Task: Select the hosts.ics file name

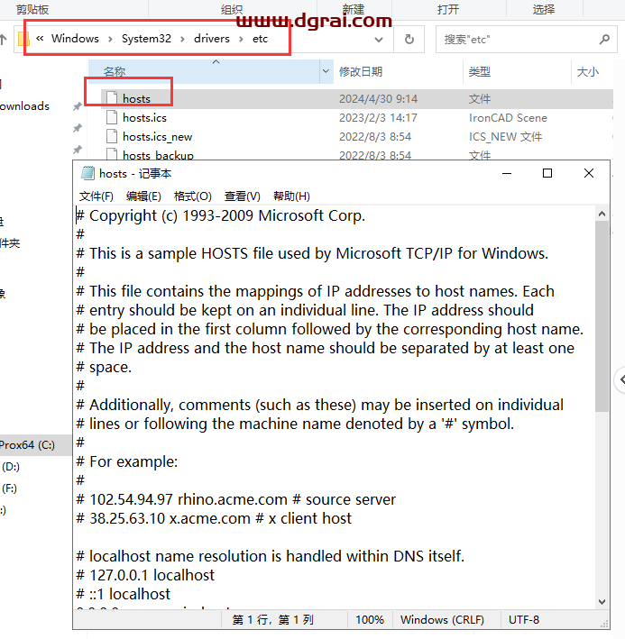Action: point(144,118)
